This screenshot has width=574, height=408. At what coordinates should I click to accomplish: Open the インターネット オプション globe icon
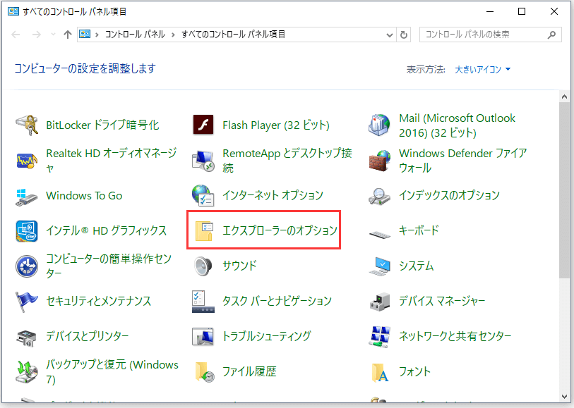pyautogui.click(x=203, y=195)
